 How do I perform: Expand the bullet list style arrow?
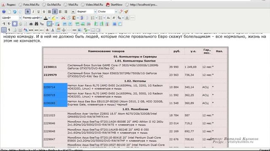pos(104,18)
